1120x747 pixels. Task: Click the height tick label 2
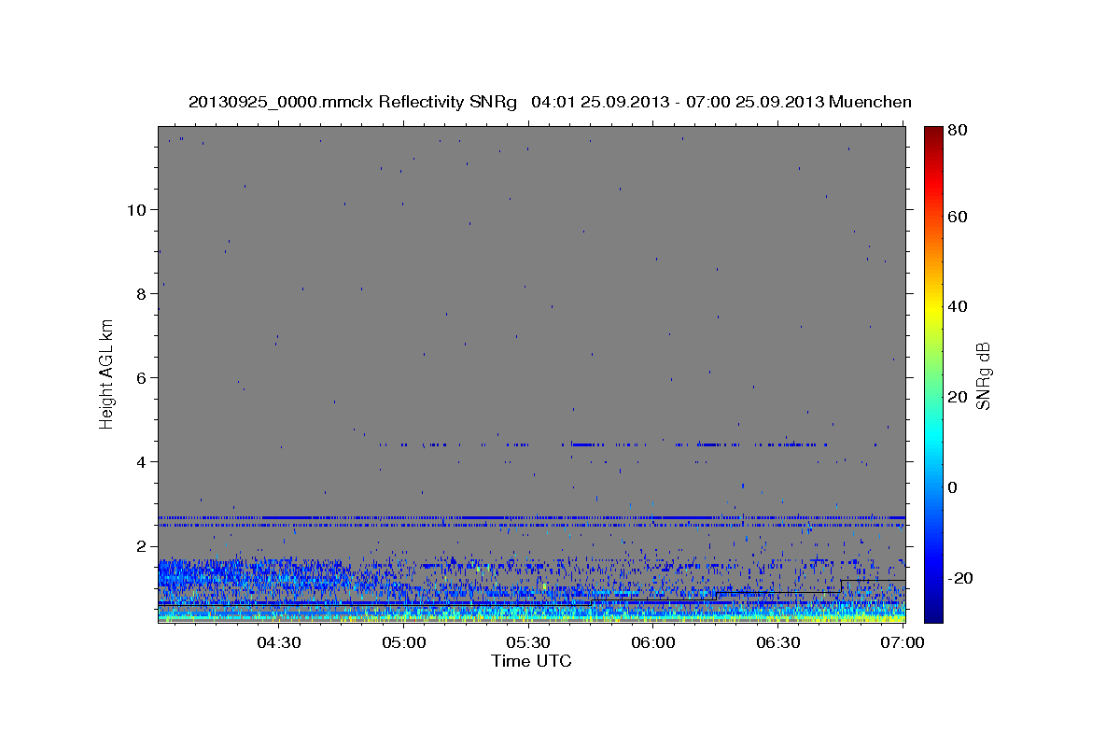[x=141, y=545]
